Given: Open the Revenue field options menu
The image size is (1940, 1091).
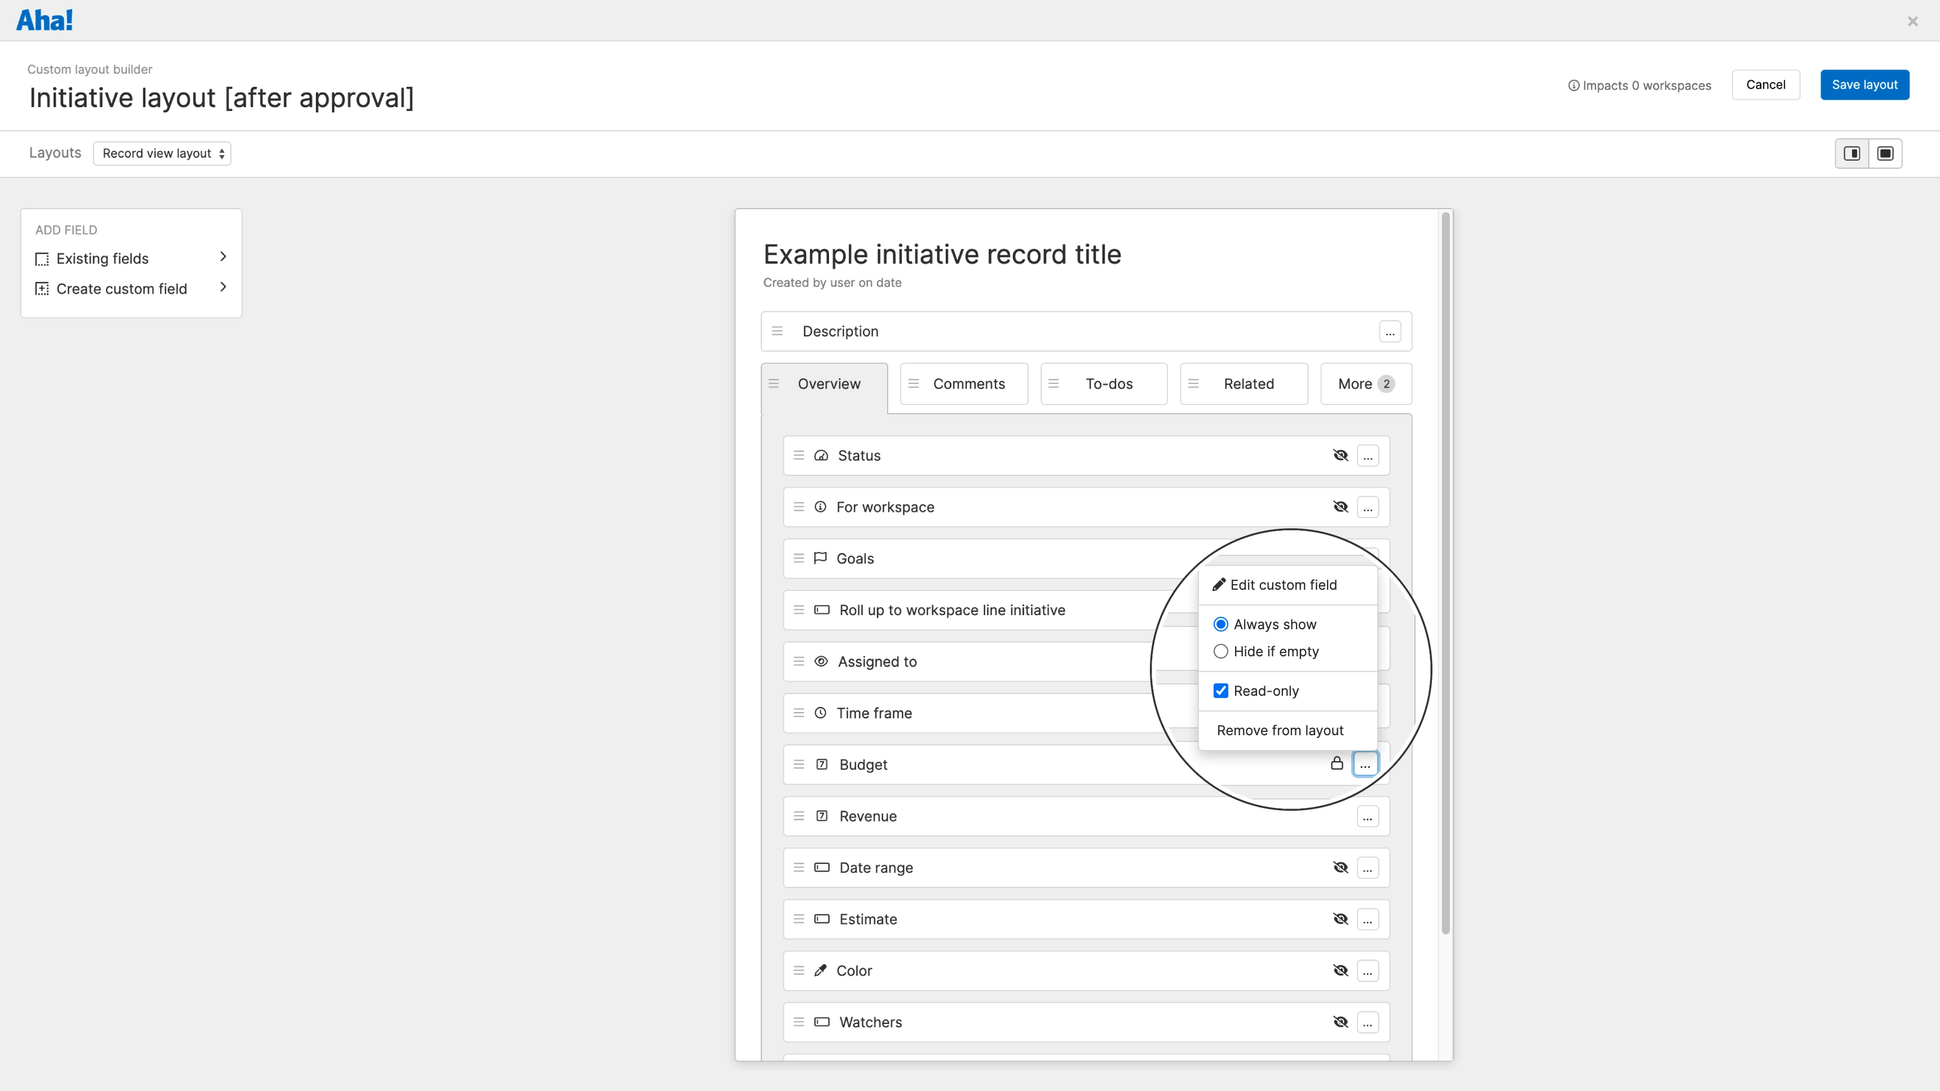Looking at the screenshot, I should [1368, 816].
